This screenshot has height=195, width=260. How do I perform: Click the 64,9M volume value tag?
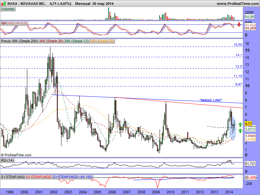click(x=250, y=17)
